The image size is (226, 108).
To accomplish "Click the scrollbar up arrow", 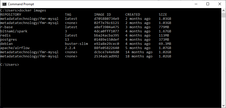I will 224,10.
